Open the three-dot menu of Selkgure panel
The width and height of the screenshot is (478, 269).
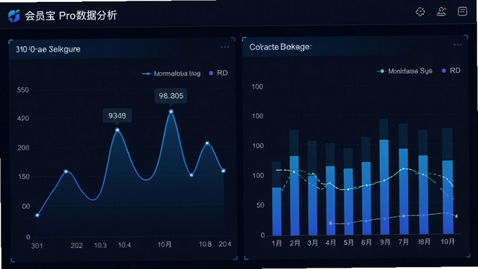click(225, 47)
